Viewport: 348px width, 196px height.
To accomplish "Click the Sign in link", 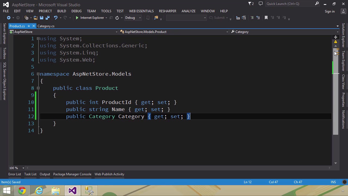I will pos(330,11).
